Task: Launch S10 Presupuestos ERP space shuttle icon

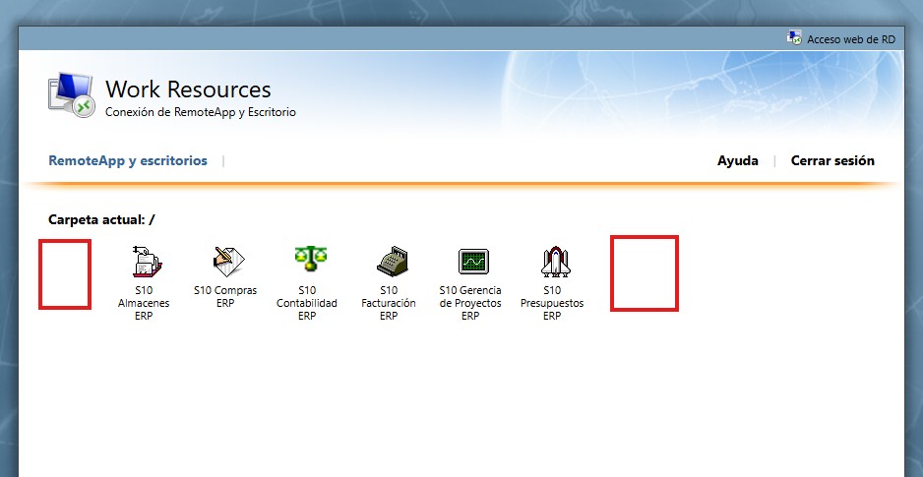Action: 552,262
